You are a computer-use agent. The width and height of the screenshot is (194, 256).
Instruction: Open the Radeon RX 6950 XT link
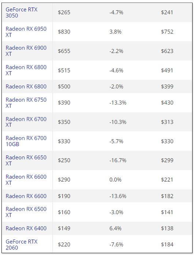pos(26,32)
